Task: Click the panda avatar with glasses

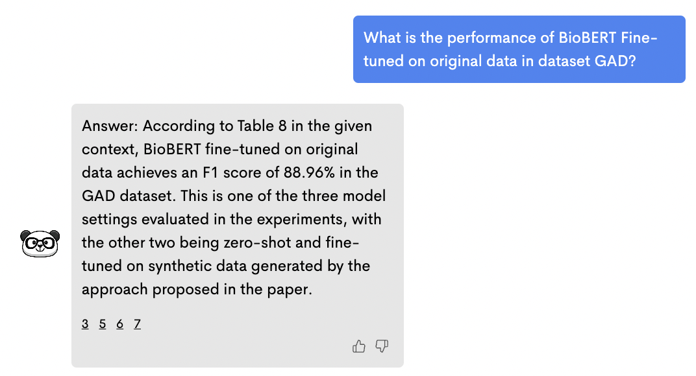Action: [40, 243]
